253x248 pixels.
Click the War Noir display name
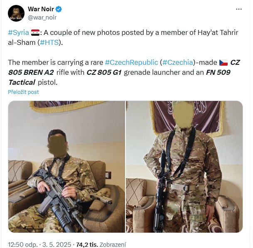click(x=41, y=9)
